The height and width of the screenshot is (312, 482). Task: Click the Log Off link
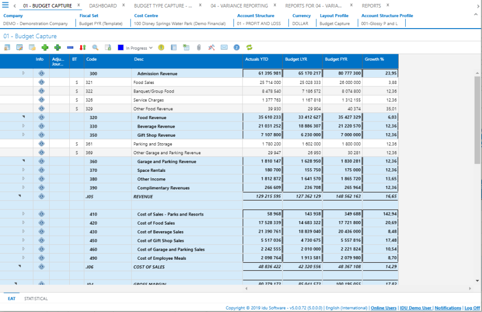[x=472, y=307]
